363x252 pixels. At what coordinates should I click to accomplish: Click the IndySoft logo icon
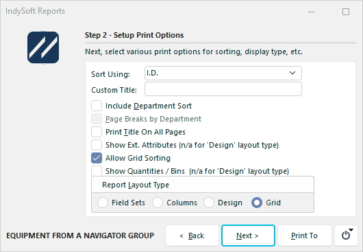point(43,47)
